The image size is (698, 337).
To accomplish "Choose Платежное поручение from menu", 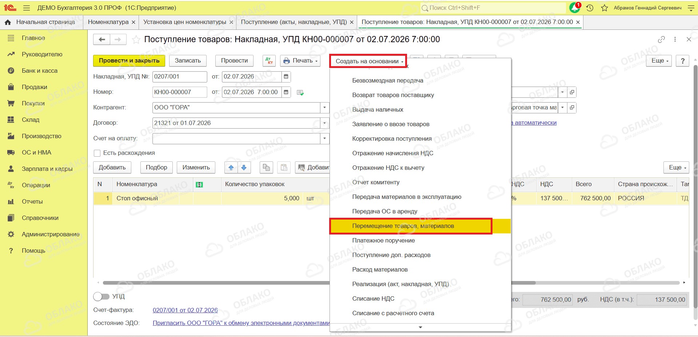I will [x=420, y=241].
